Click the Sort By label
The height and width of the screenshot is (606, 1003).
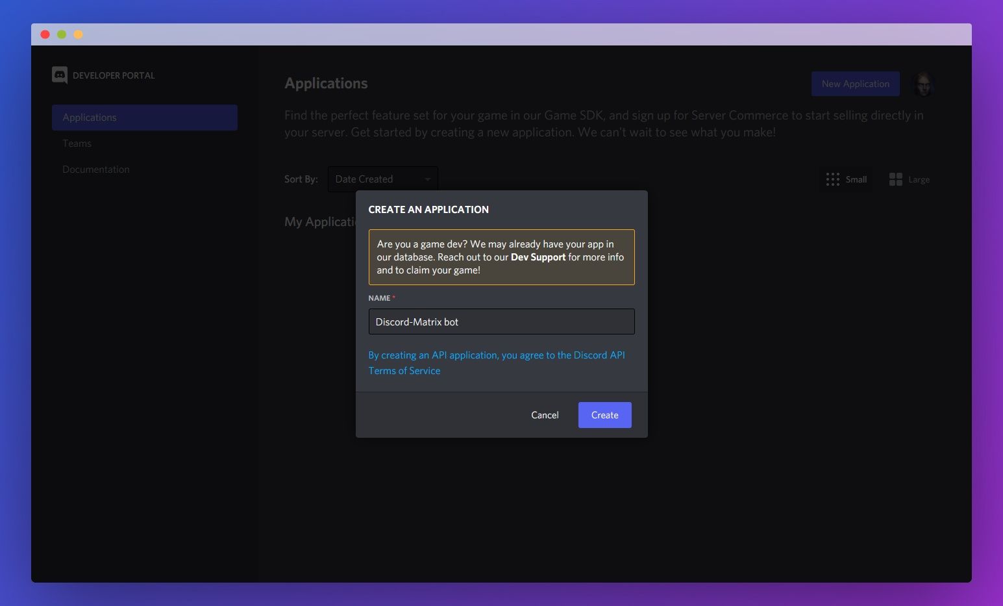[301, 179]
